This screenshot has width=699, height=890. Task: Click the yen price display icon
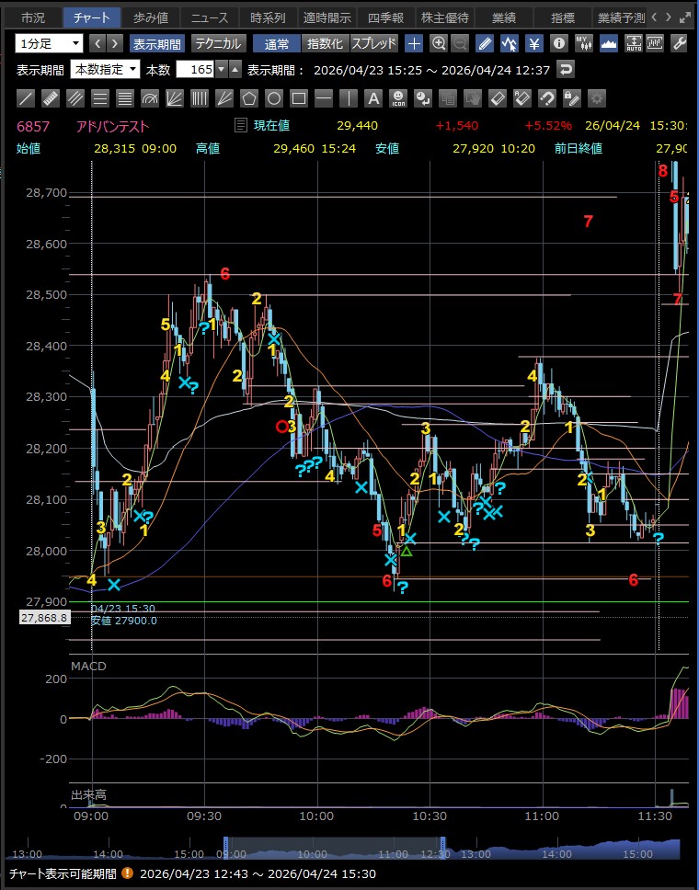coord(534,43)
